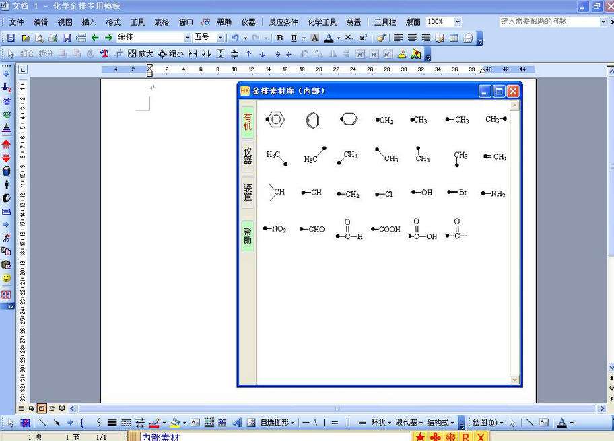This screenshot has height=441, width=614.
Task: Open the 宋体 font name dropdown
Action: coord(188,38)
